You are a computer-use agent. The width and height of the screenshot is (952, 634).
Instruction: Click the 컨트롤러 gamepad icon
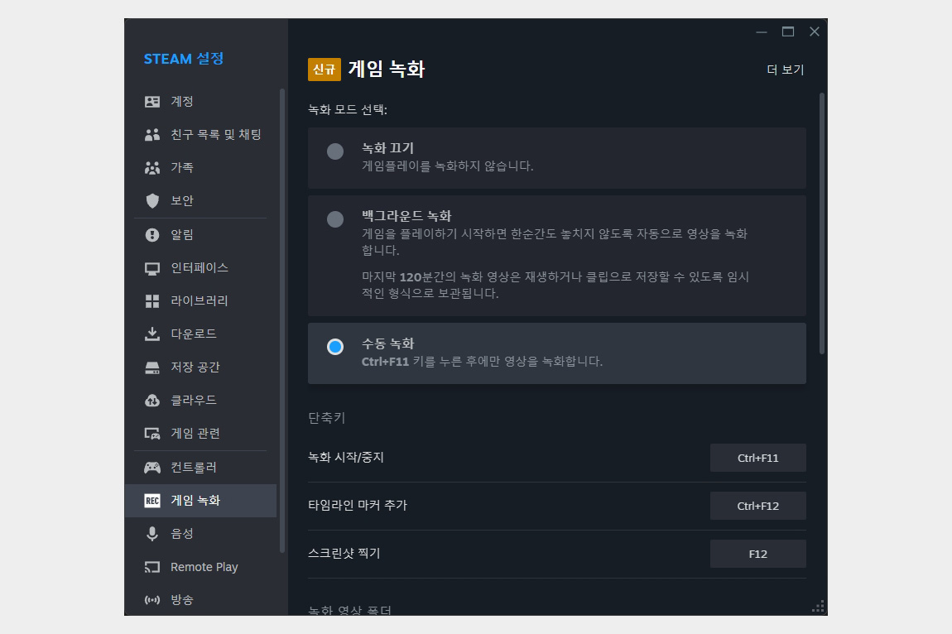(152, 468)
